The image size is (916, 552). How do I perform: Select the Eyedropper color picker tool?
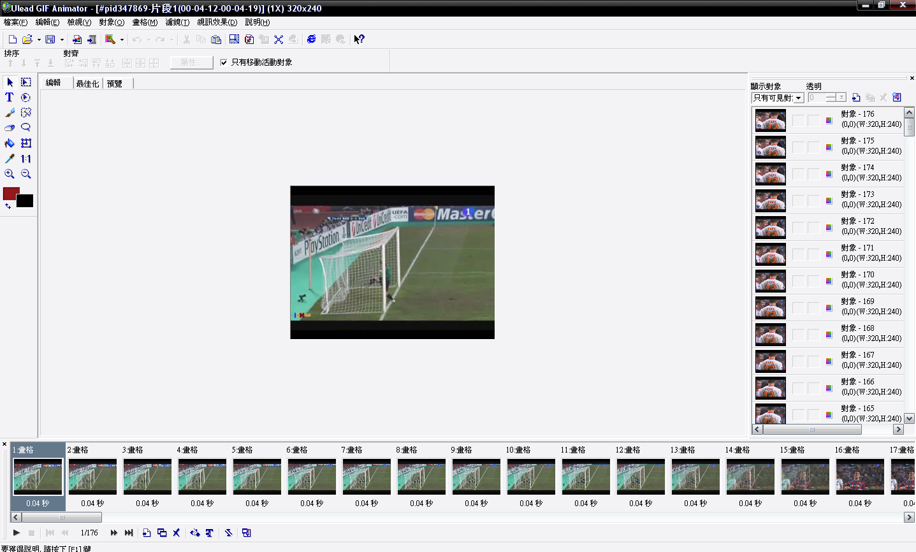(x=10, y=159)
